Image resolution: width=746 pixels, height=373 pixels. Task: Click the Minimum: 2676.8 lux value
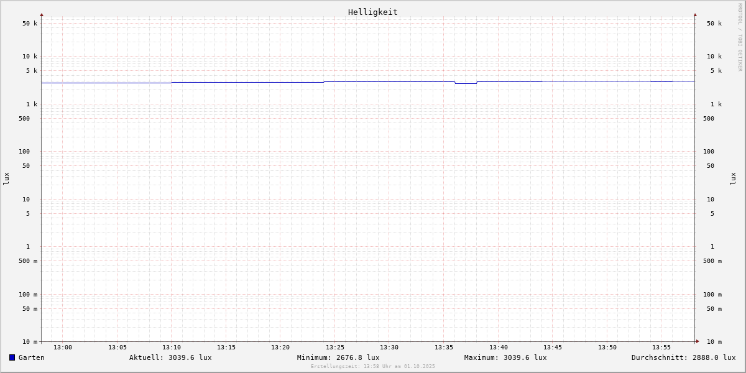coord(338,357)
